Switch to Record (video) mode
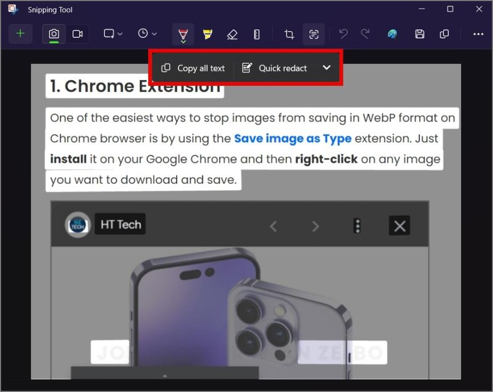493x392 pixels. (77, 34)
